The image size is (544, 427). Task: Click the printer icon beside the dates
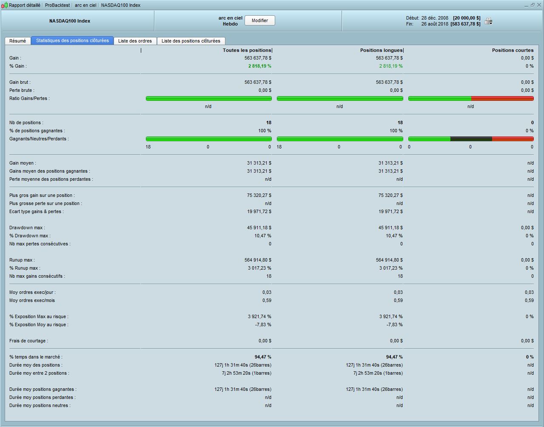488,21
